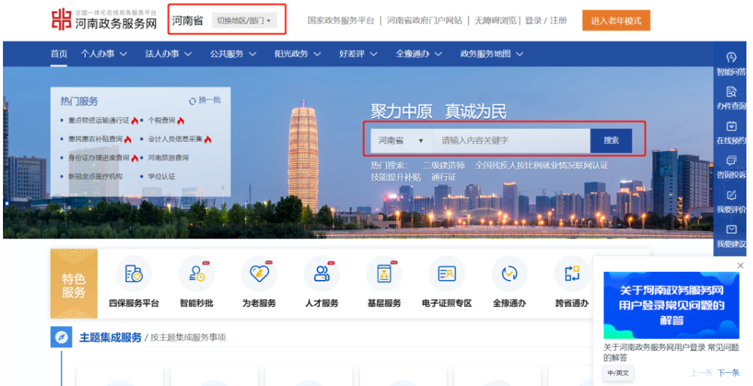Image resolution: width=753 pixels, height=386 pixels.
Task: Open the 人才服务 icon
Action: [321, 274]
